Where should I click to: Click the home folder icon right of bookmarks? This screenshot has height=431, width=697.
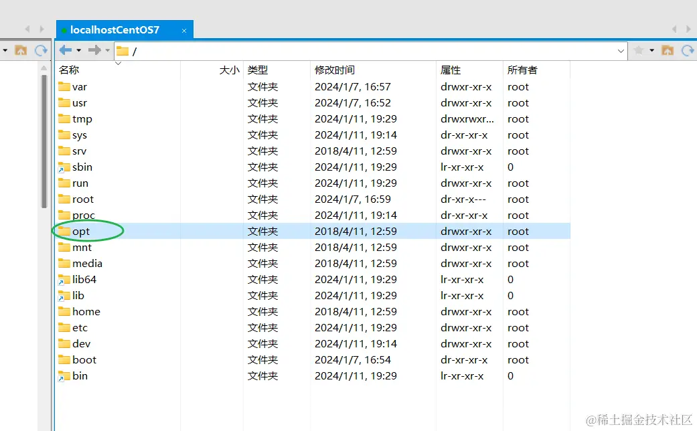point(668,50)
